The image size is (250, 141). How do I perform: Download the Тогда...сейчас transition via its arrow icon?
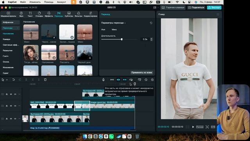(36, 58)
